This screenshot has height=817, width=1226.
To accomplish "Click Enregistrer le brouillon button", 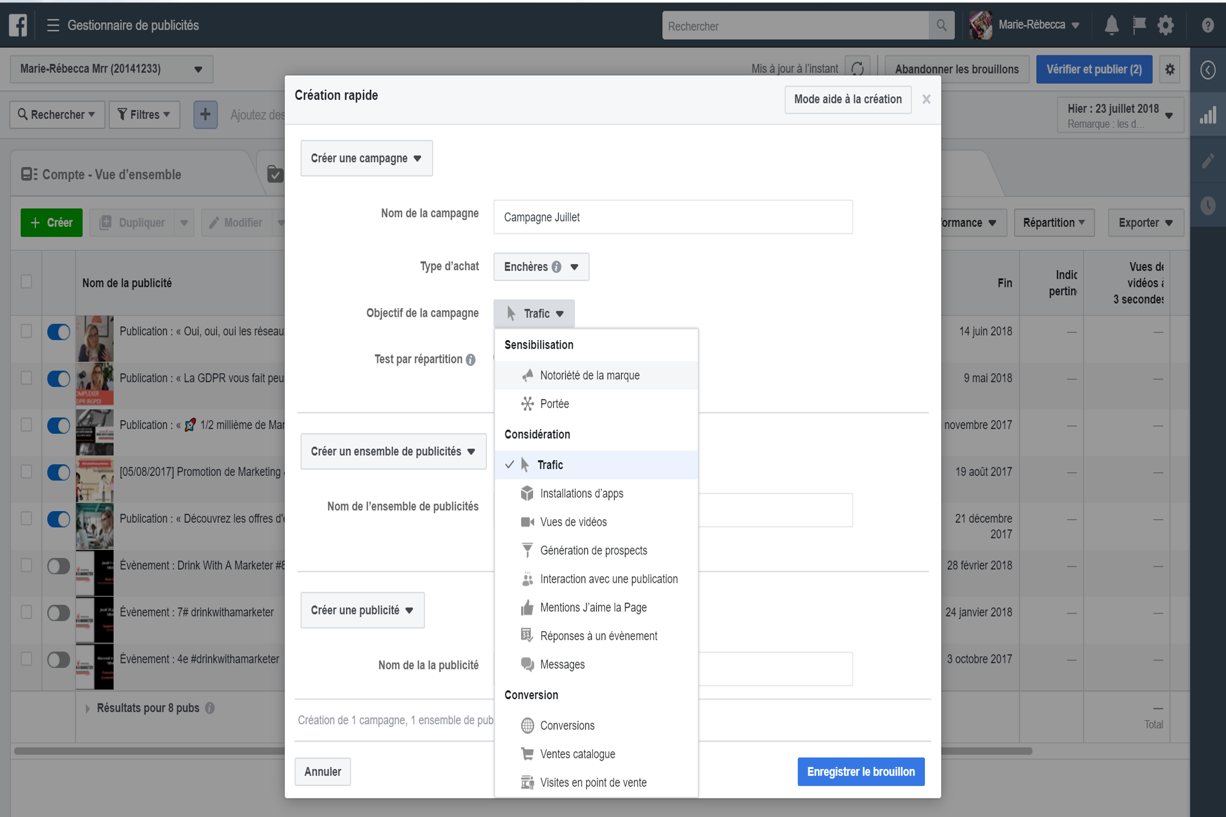I will click(x=861, y=772).
